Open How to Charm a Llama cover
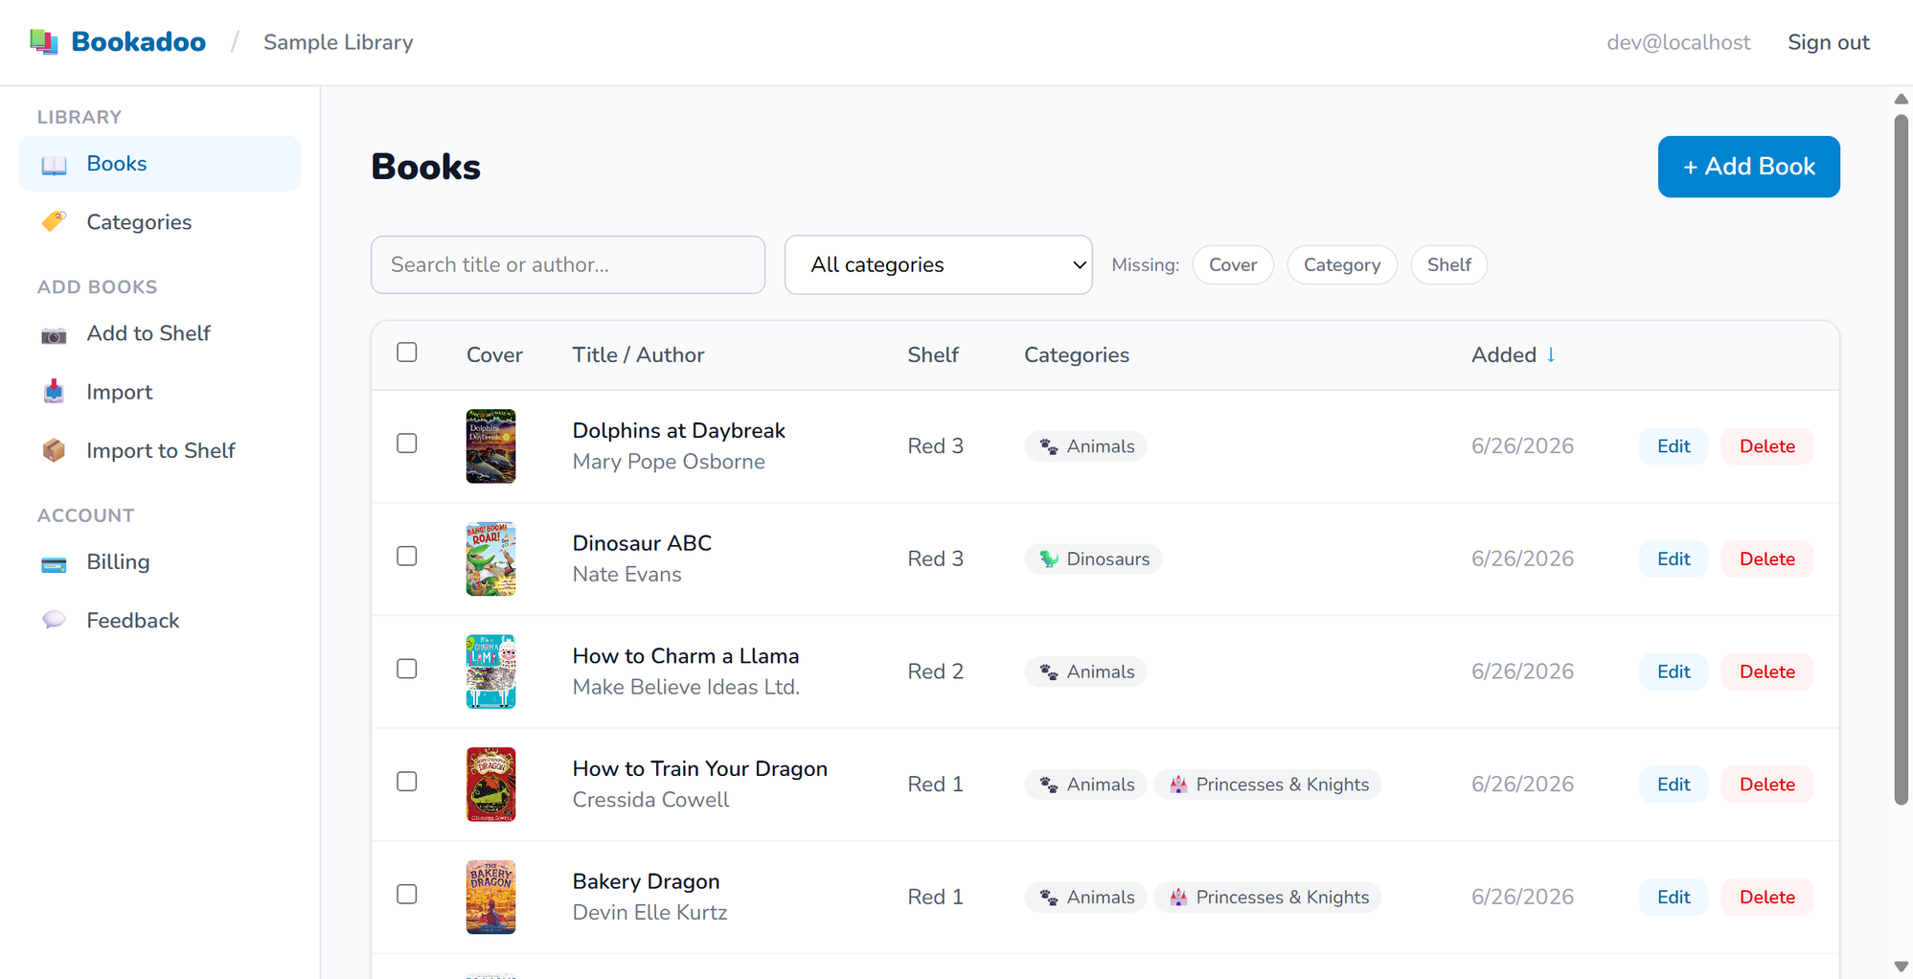This screenshot has height=979, width=1913. (490, 672)
